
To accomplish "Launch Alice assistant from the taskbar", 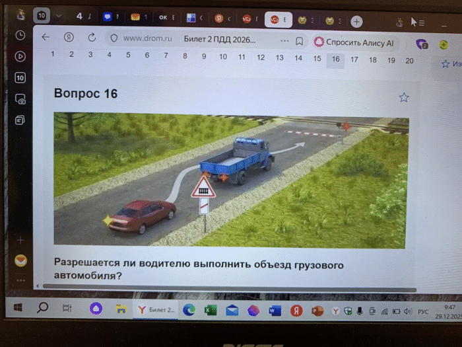I will click(x=96, y=309).
